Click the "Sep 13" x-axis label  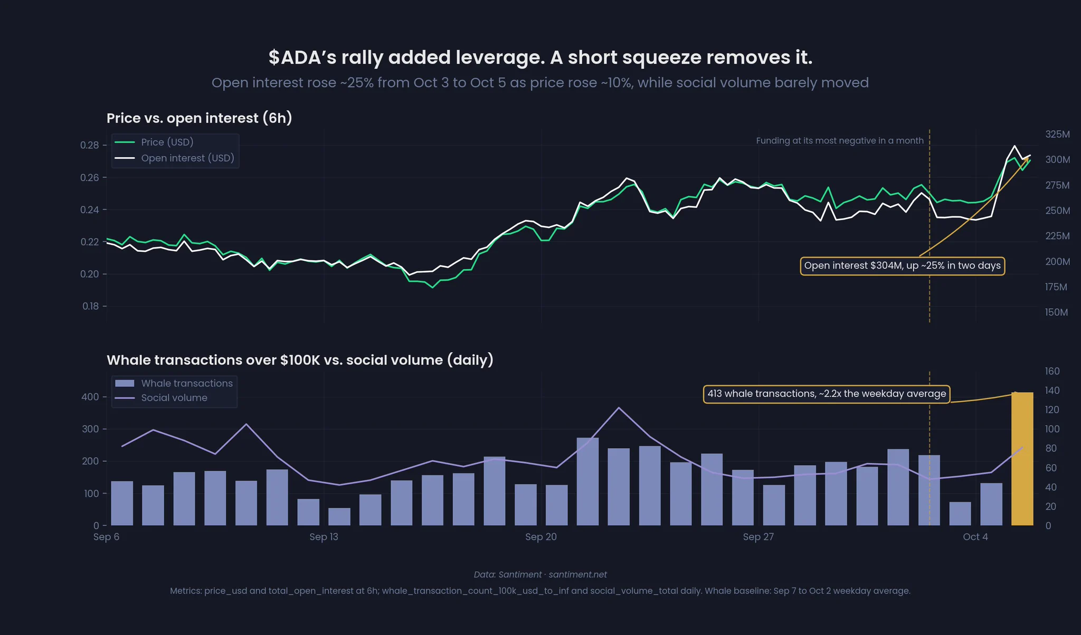[x=324, y=537]
